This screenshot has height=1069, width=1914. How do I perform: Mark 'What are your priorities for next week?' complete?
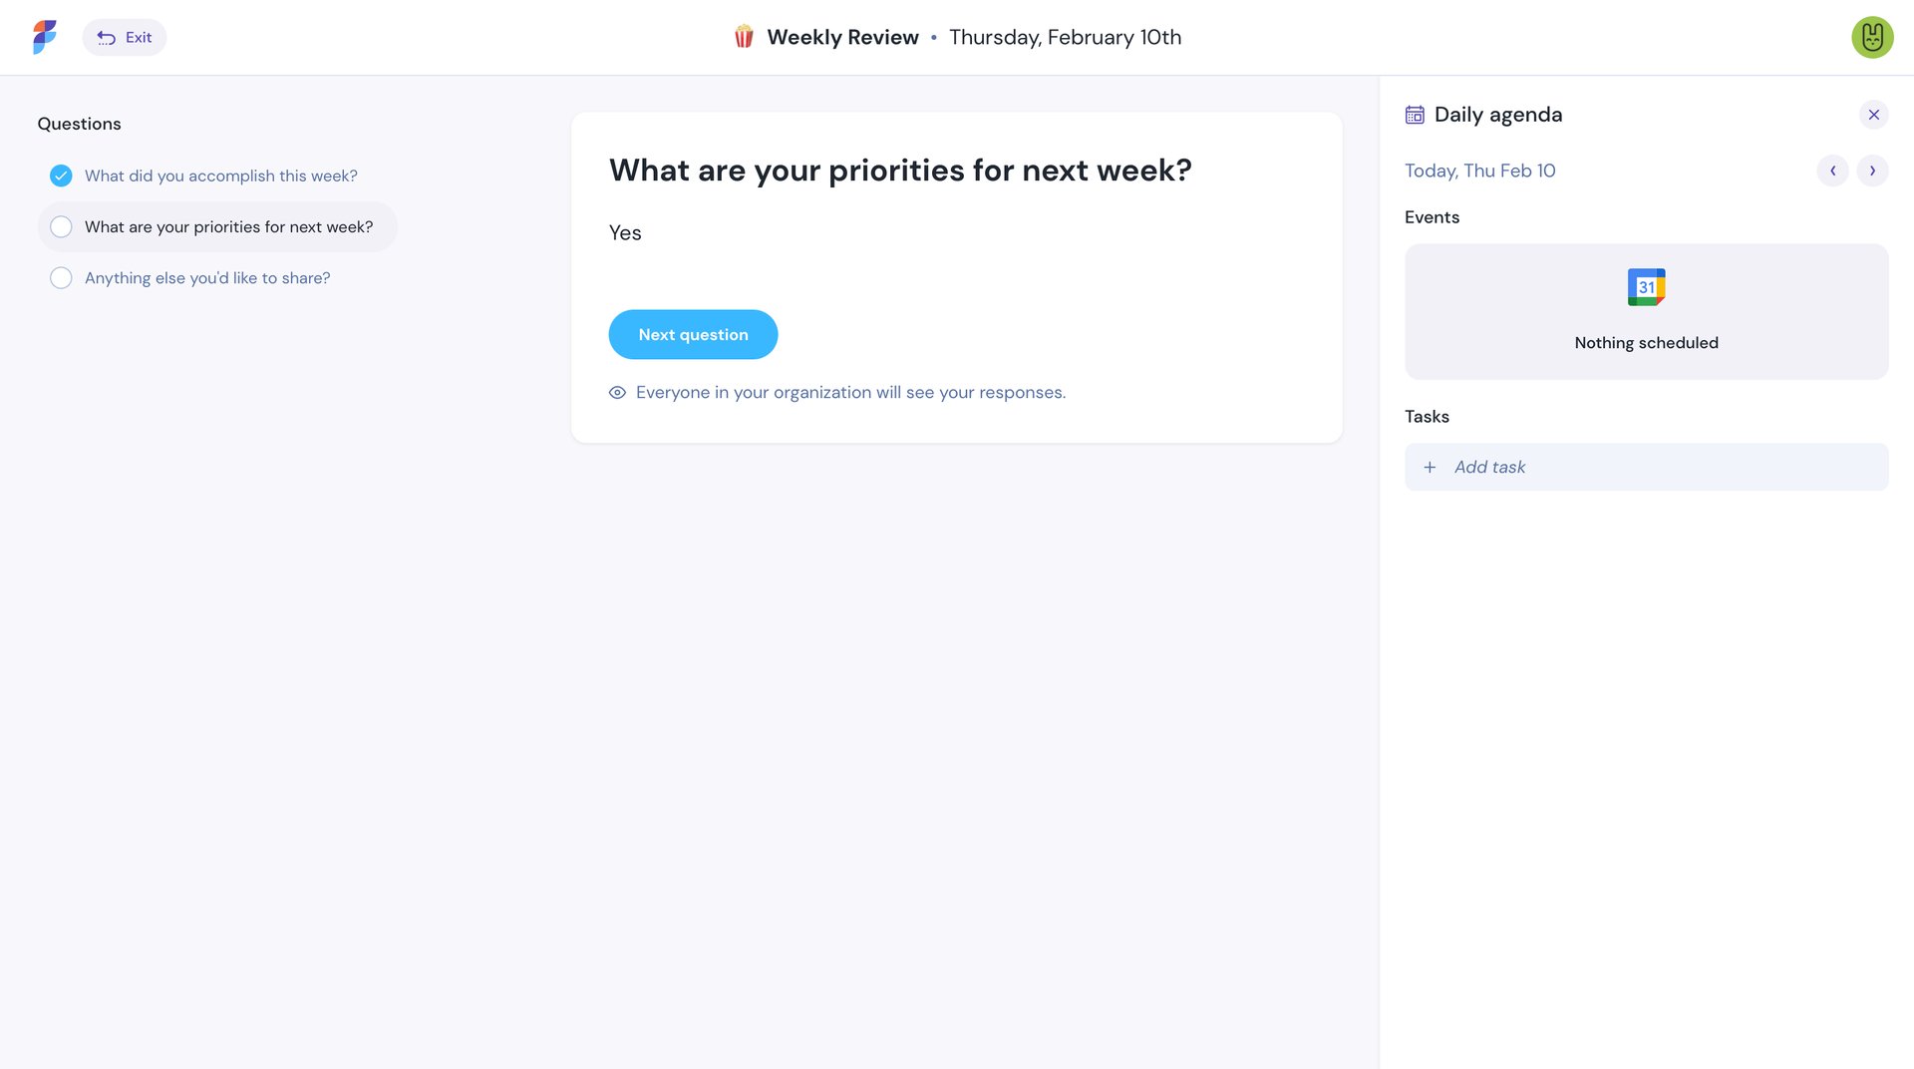click(x=61, y=226)
